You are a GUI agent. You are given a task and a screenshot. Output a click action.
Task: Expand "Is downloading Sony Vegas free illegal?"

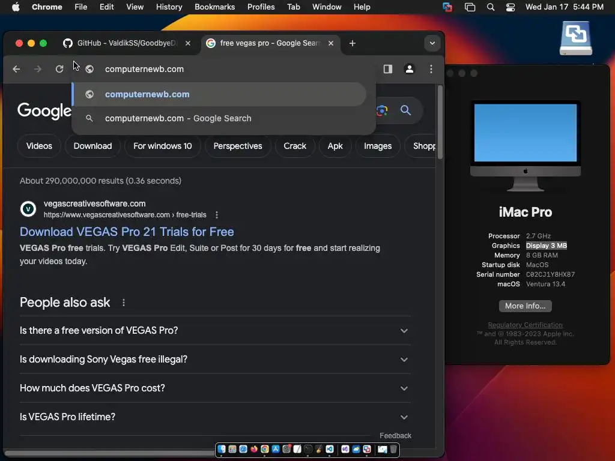[215, 360]
